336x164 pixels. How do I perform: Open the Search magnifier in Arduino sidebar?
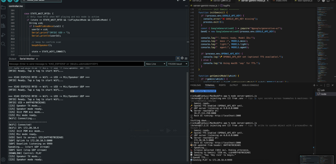[x=3, y=44]
